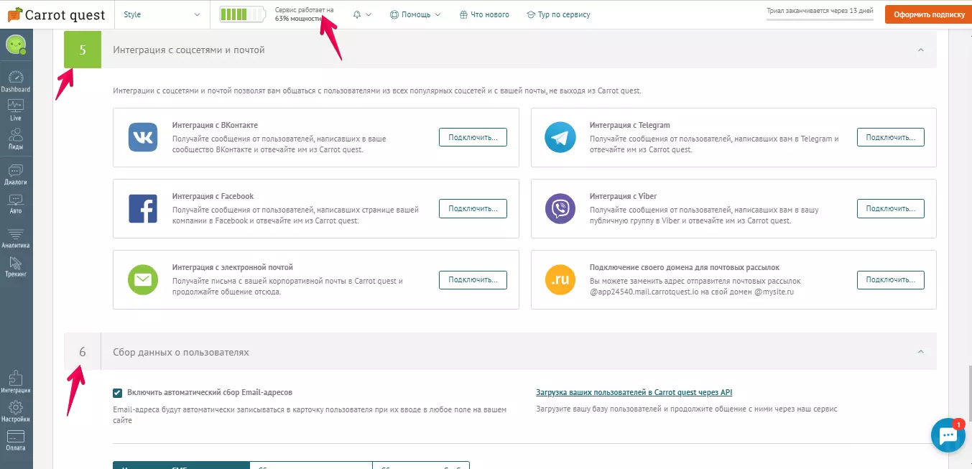Click heading 'Интеграция с Viber'
The height and width of the screenshot is (469, 972).
(x=623, y=196)
